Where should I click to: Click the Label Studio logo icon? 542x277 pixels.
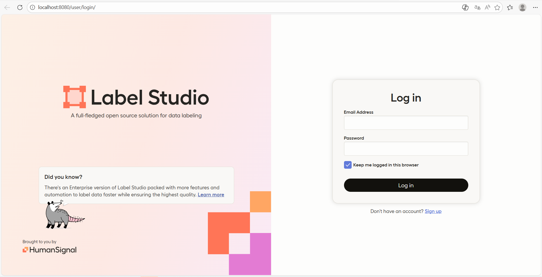click(x=75, y=97)
